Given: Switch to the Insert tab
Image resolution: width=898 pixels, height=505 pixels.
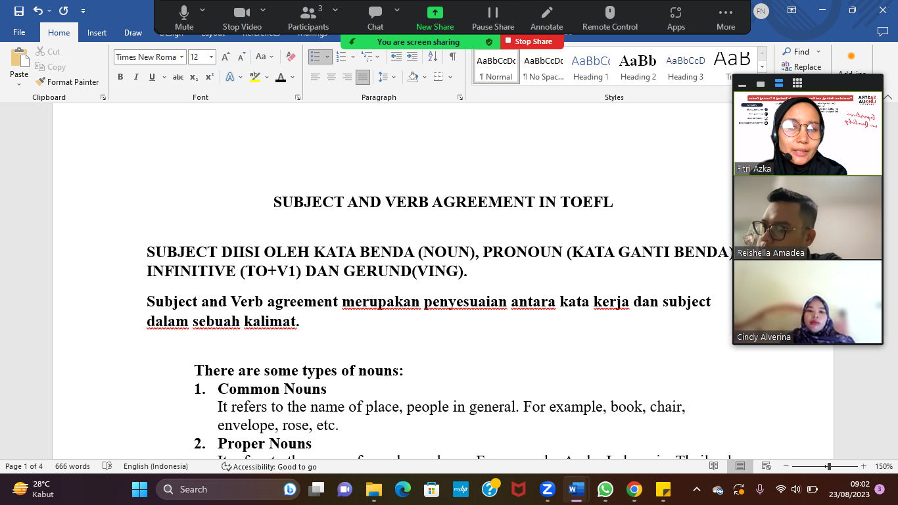Looking at the screenshot, I should coord(97,32).
